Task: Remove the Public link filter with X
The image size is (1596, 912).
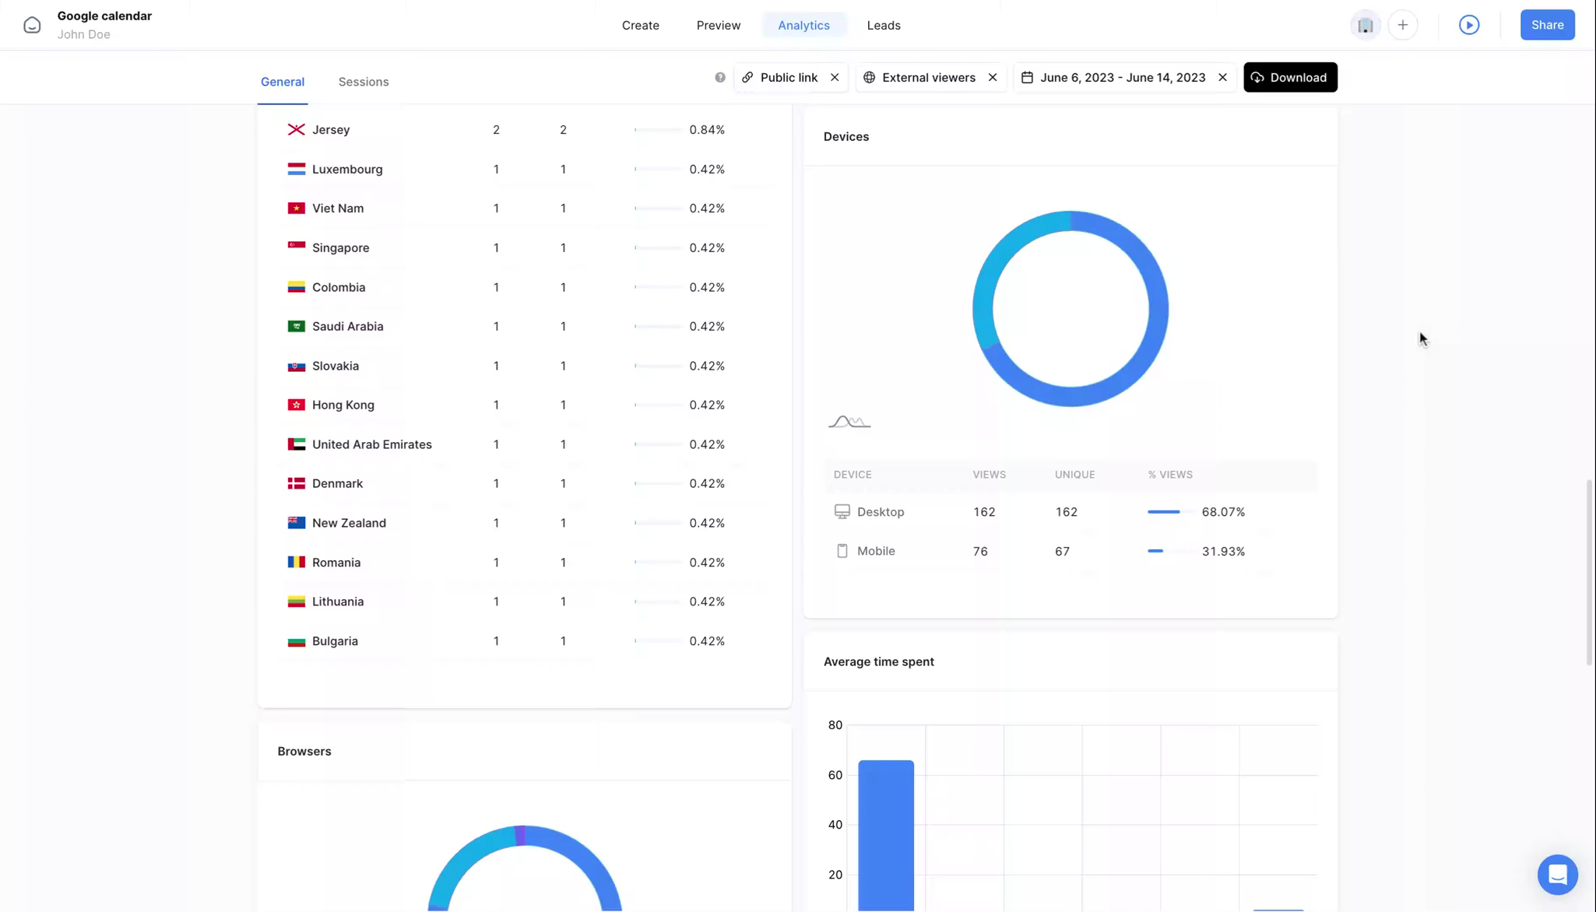Action: click(835, 77)
